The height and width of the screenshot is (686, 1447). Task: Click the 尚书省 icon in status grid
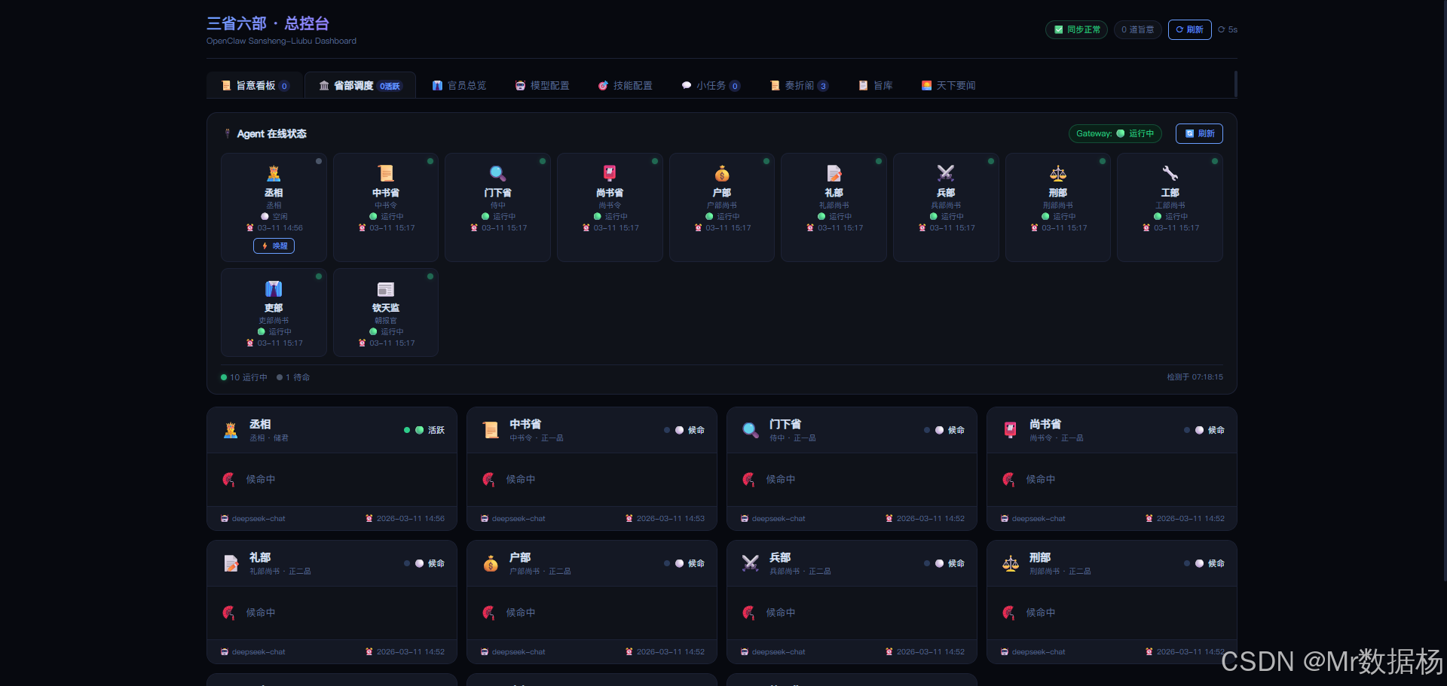click(610, 173)
